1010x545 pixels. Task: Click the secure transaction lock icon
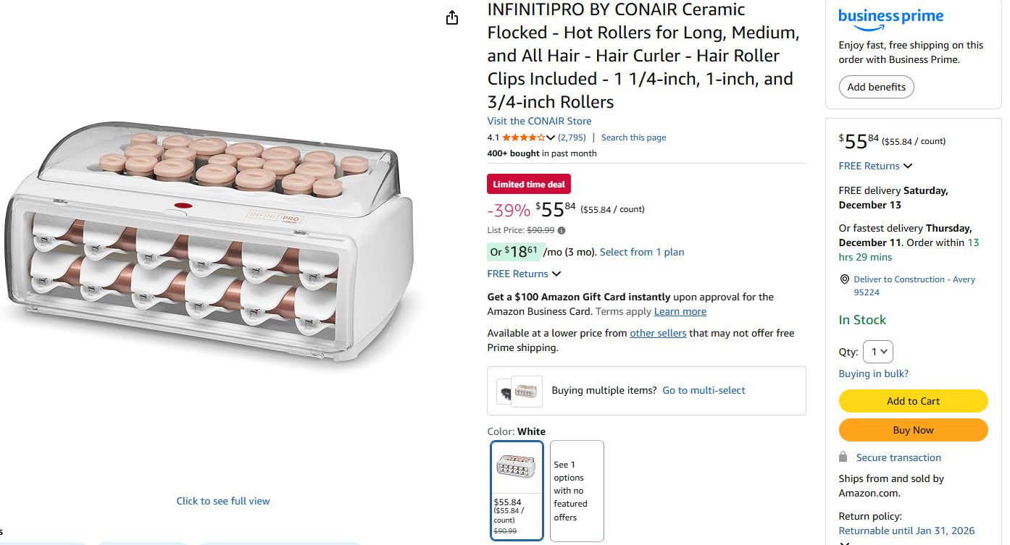point(843,457)
